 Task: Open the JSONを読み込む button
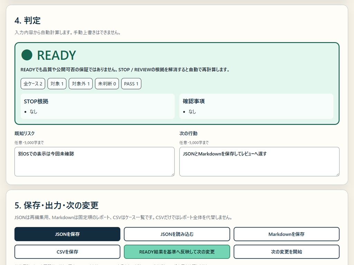pos(177,234)
